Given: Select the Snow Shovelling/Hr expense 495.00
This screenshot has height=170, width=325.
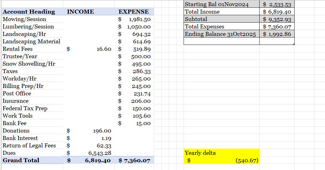Looking at the screenshot, I should [x=135, y=64].
